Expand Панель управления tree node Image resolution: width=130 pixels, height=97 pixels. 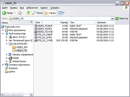(6, 55)
